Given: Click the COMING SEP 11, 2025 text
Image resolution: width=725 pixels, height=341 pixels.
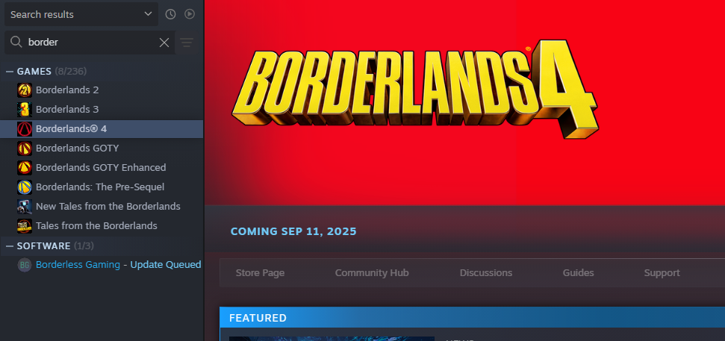Looking at the screenshot, I should point(293,231).
